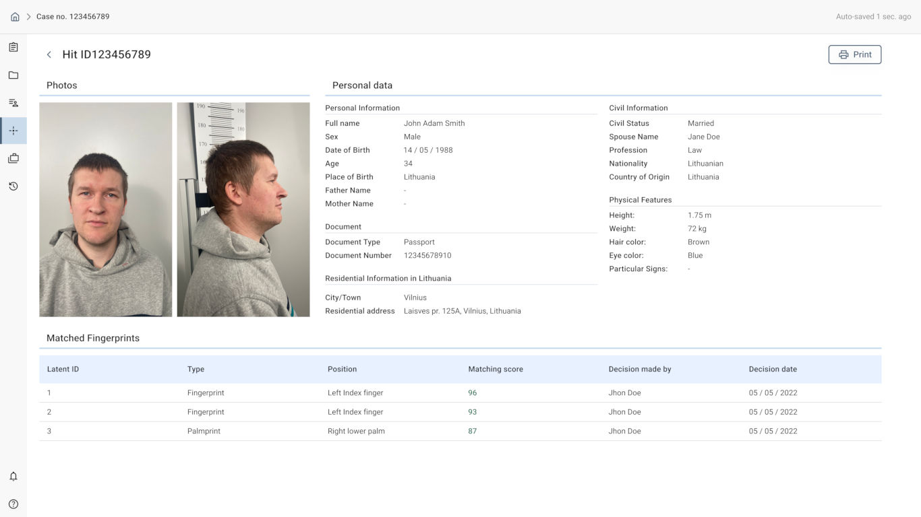Viewport: 921px width, 517px height.
Task: Open the clipboard icon in sidebar
Action: tap(13, 47)
